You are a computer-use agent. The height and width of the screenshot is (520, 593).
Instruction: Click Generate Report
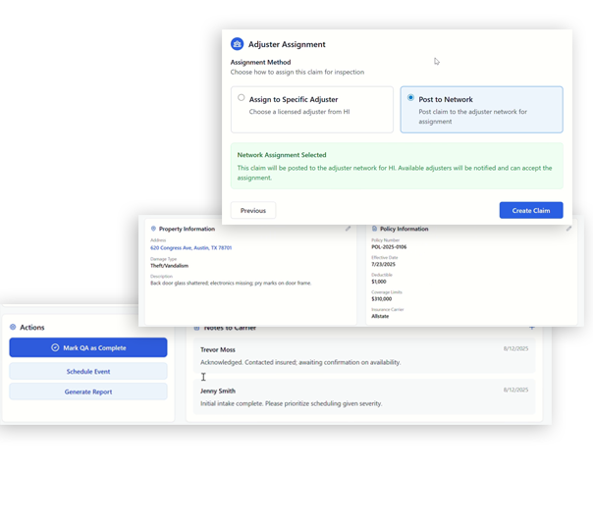coord(88,391)
